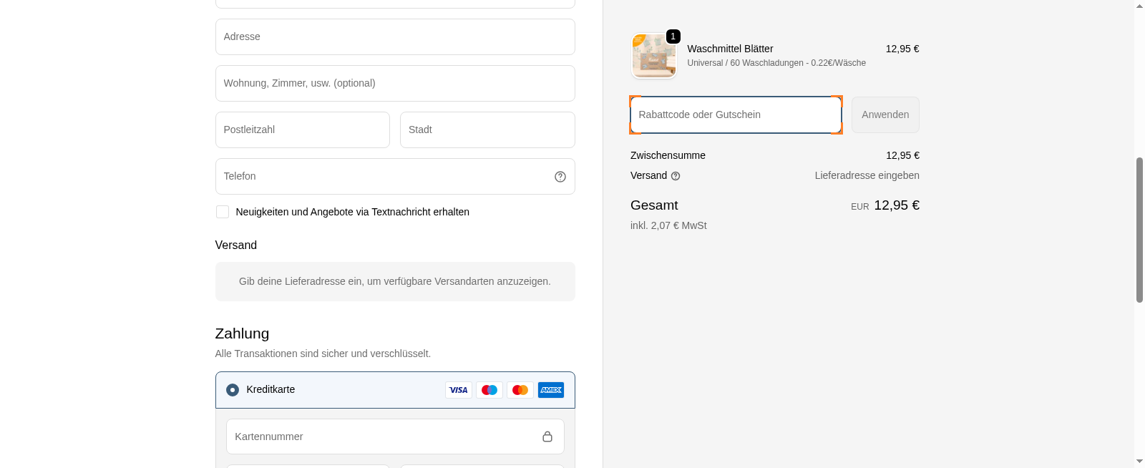The height and width of the screenshot is (468, 1145).
Task: Focus the Telefon input field
Action: (383, 177)
